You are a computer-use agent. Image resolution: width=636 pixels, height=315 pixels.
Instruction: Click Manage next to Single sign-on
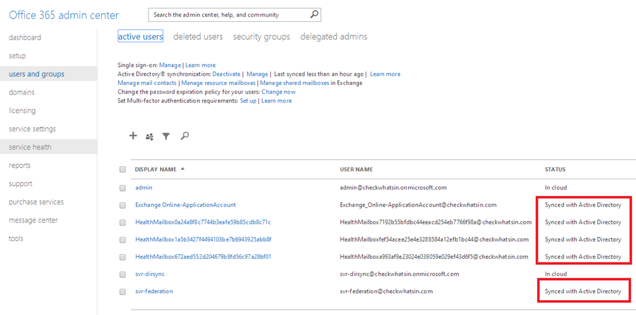[170, 64]
